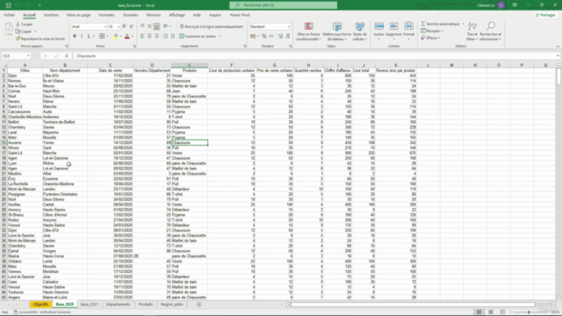The width and height of the screenshot is (562, 316).
Task: Click the accounting currency format icon
Action: click(x=253, y=36)
